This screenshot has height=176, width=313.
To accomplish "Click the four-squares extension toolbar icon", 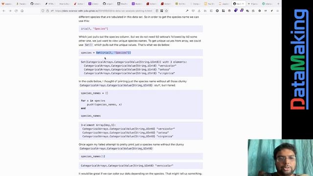I will click(x=223, y=11).
